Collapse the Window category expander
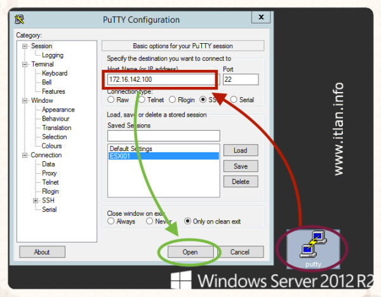Viewport: 381px width, 297px height. click(x=25, y=100)
